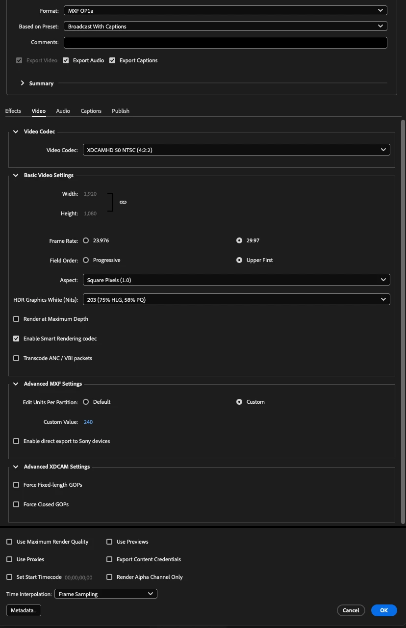Collapse the Advanced MXF Settings section
The height and width of the screenshot is (628, 406).
point(16,384)
